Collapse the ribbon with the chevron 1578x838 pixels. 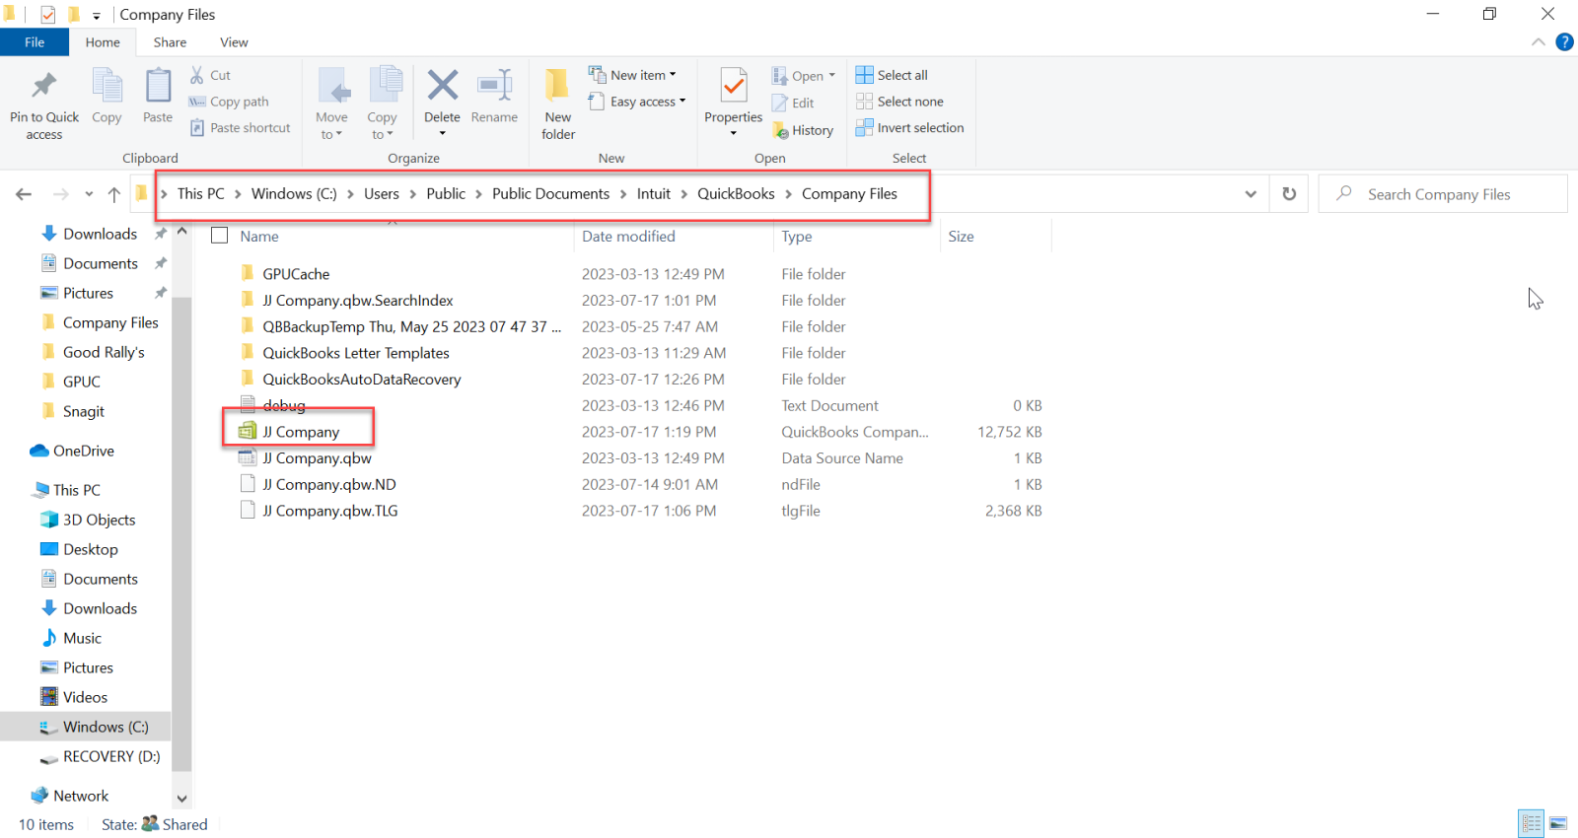click(1538, 41)
